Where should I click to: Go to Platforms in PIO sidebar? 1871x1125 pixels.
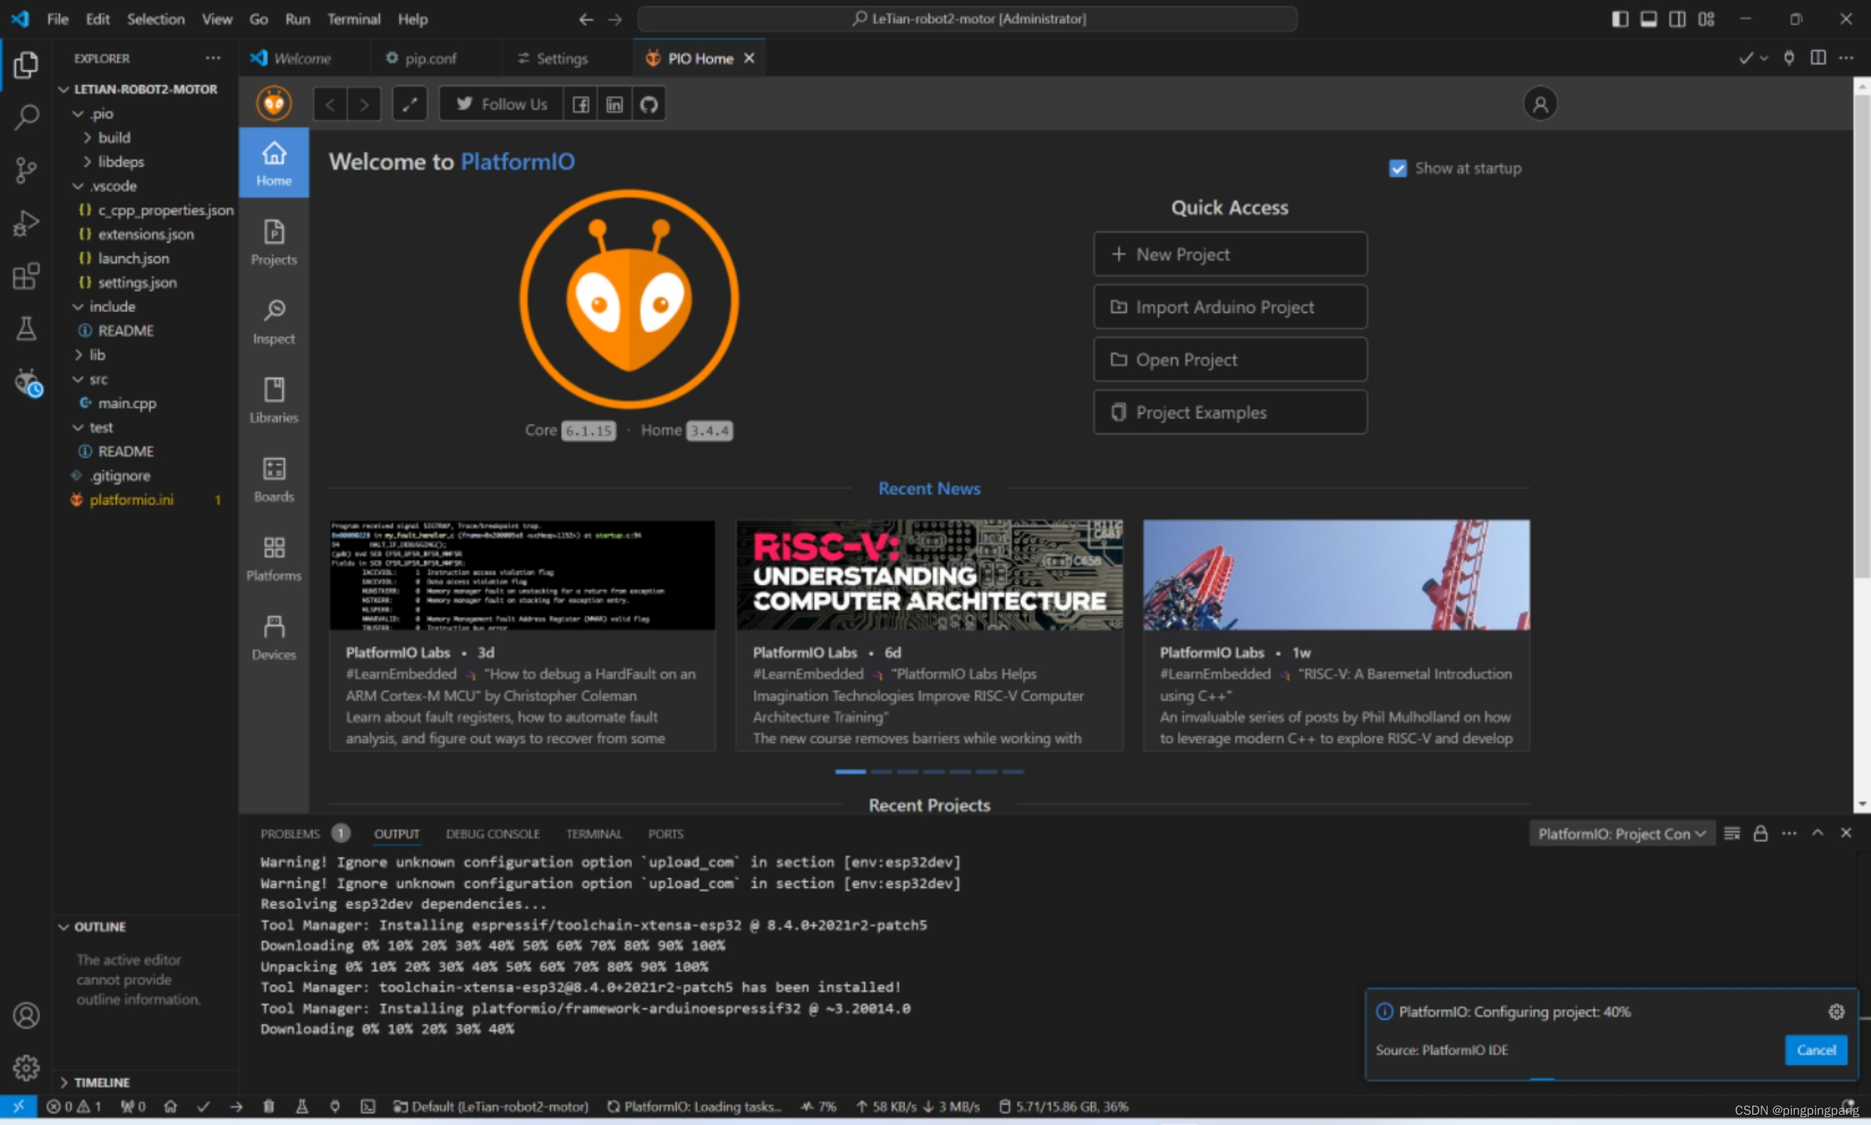click(273, 558)
